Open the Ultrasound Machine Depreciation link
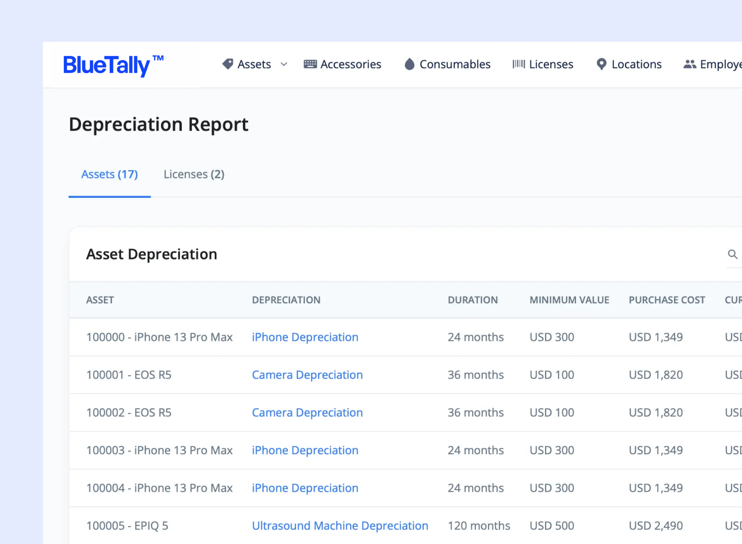The height and width of the screenshot is (544, 742). (x=340, y=526)
